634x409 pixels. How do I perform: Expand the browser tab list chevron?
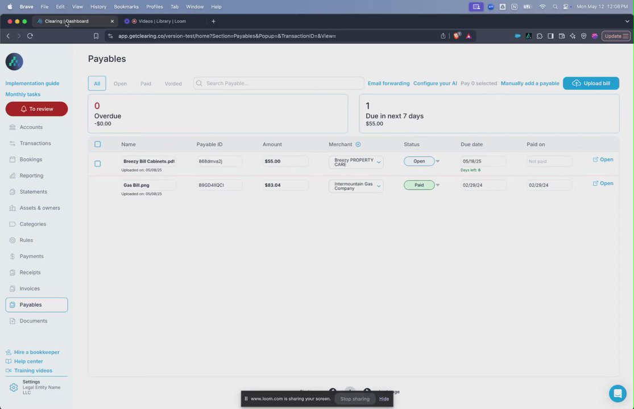click(x=627, y=21)
